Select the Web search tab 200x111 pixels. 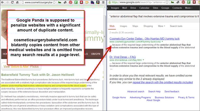tap(112, 26)
